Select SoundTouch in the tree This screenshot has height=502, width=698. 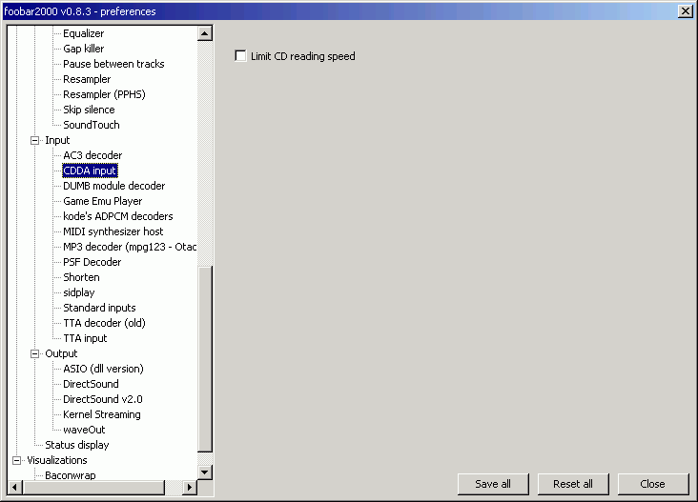92,125
